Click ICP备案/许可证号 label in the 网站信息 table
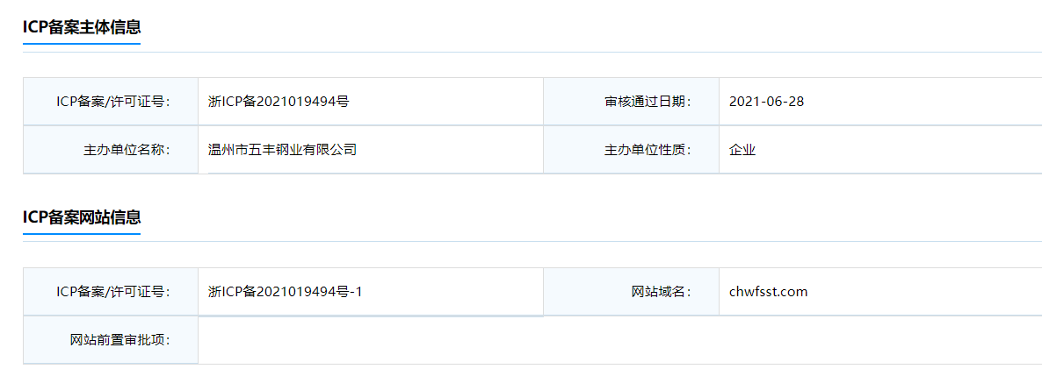 click(x=112, y=291)
